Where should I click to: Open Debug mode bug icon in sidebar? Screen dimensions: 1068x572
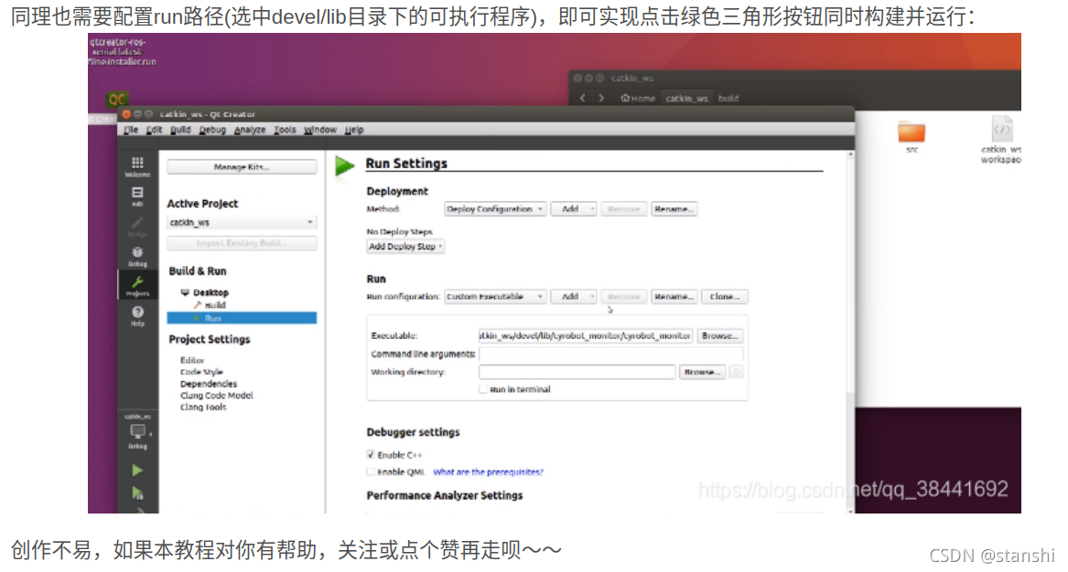[x=137, y=257]
